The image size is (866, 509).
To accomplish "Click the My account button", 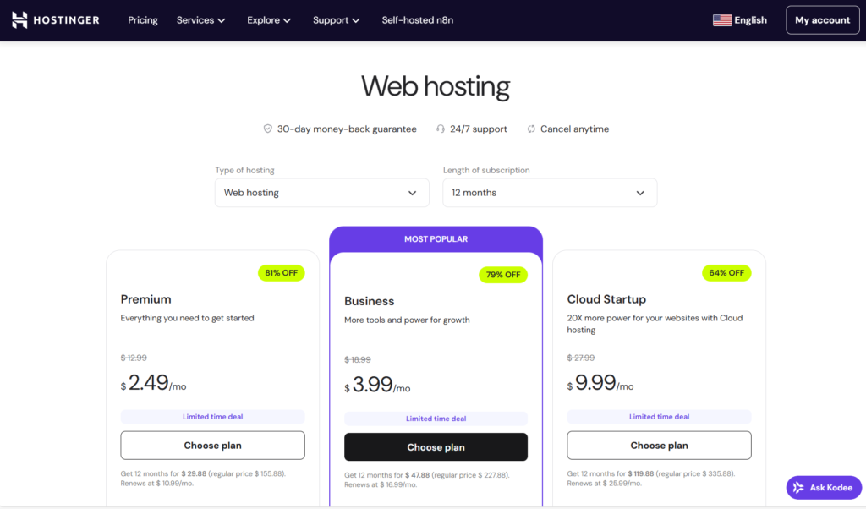I will [822, 19].
